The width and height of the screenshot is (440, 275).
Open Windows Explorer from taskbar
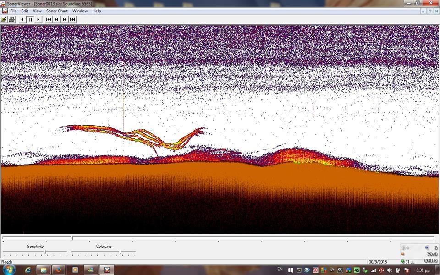[44, 270]
